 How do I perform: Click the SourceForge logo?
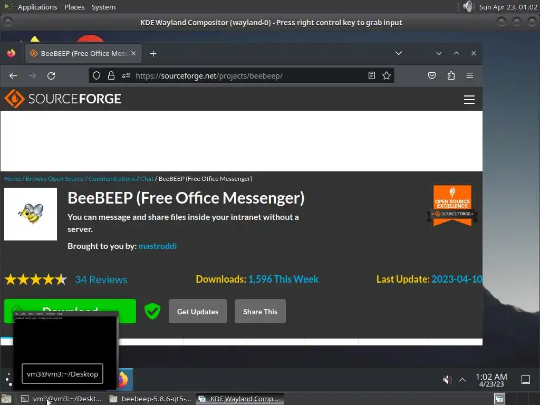pyautogui.click(x=63, y=99)
